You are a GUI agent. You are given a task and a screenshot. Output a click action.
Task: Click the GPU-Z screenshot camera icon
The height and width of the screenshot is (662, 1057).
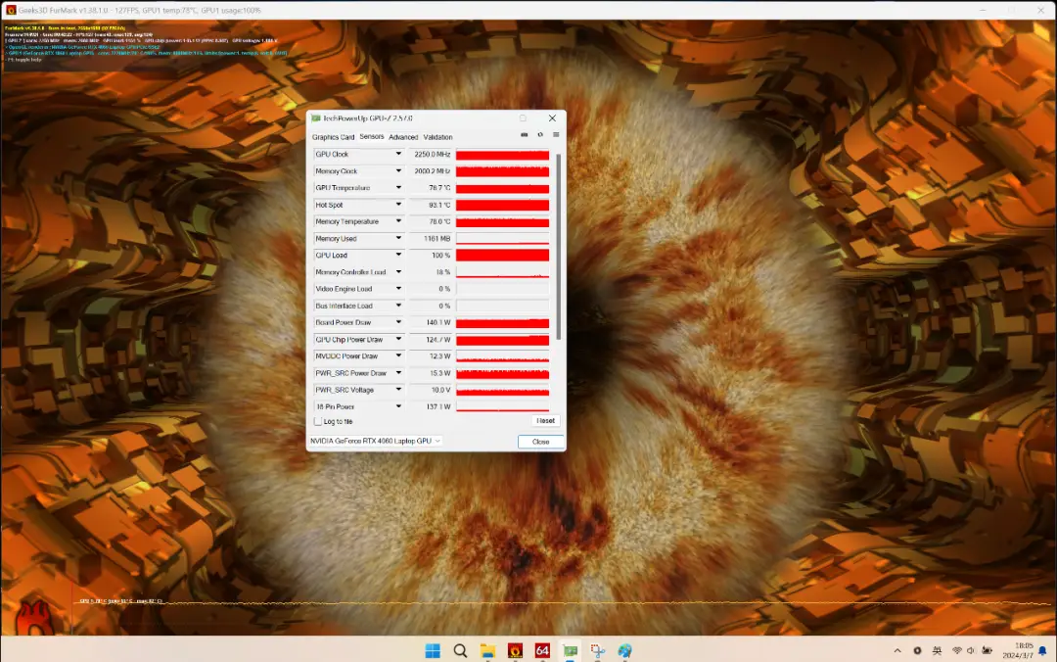click(525, 135)
